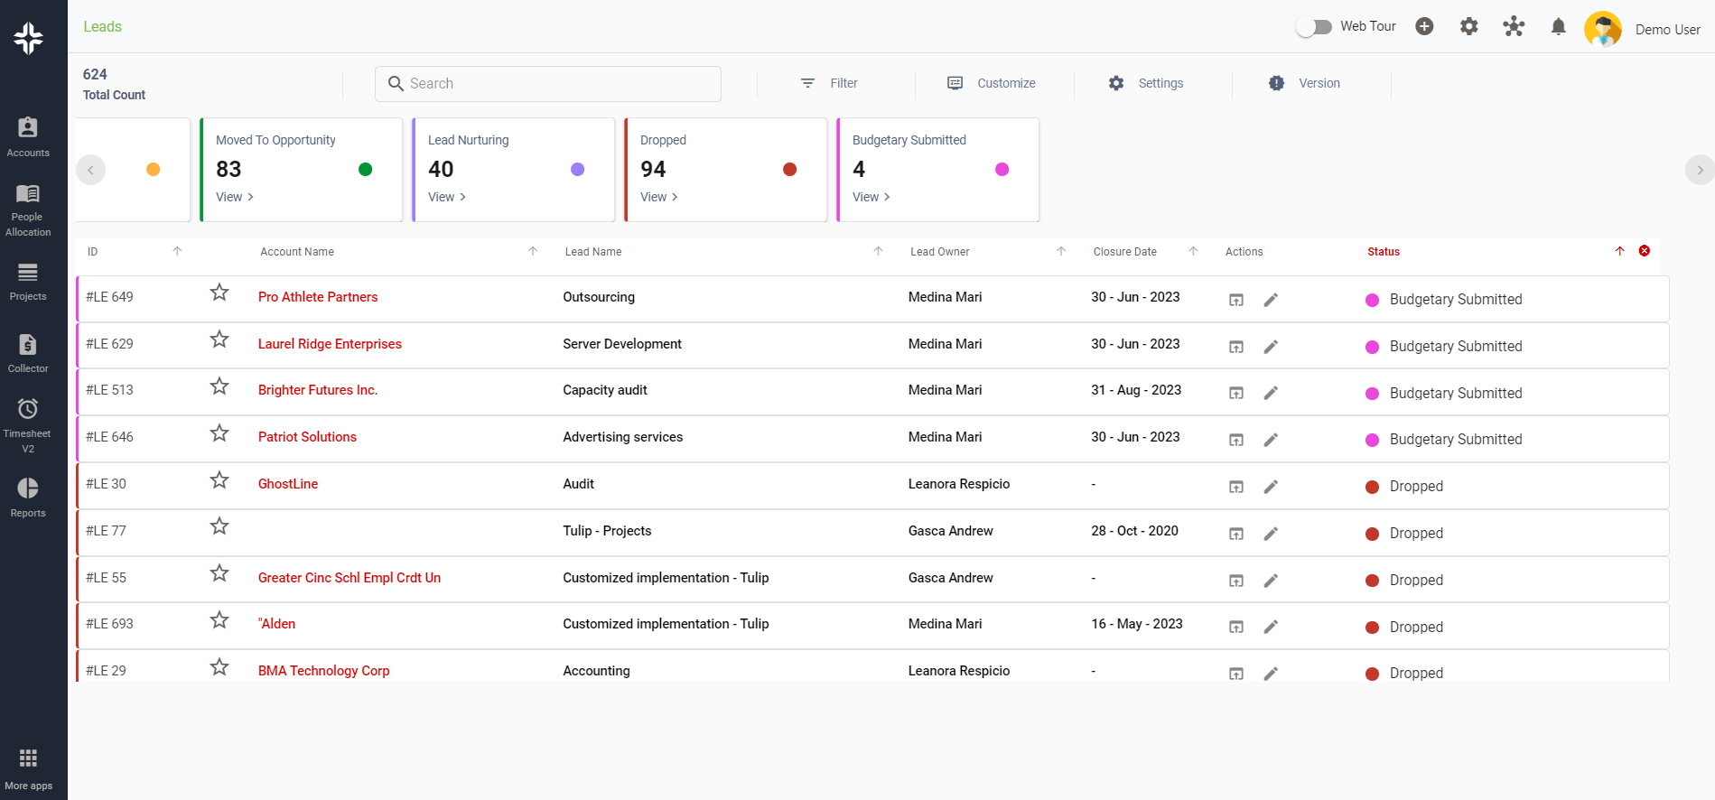The width and height of the screenshot is (1715, 800).
Task: Enable the Web Tour toggle
Action: 1314,27
